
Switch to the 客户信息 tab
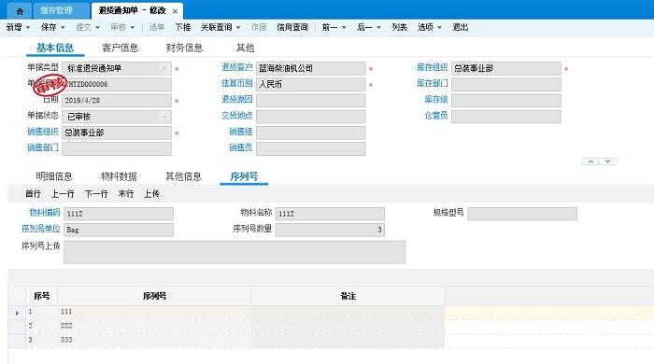coord(121,48)
